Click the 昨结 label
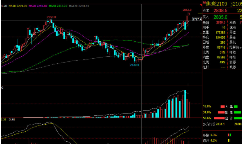The height and width of the screenshot is (144, 242). [233, 57]
